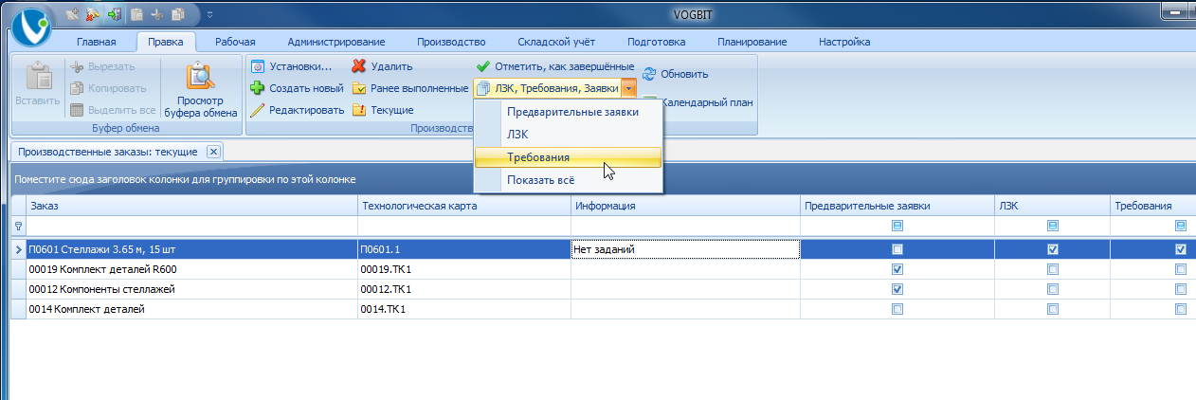Screen dimensions: 1196x400
Task: Toggle Требования checkbox for 00012 Компоненты стеллажей
Action: (x=1180, y=289)
